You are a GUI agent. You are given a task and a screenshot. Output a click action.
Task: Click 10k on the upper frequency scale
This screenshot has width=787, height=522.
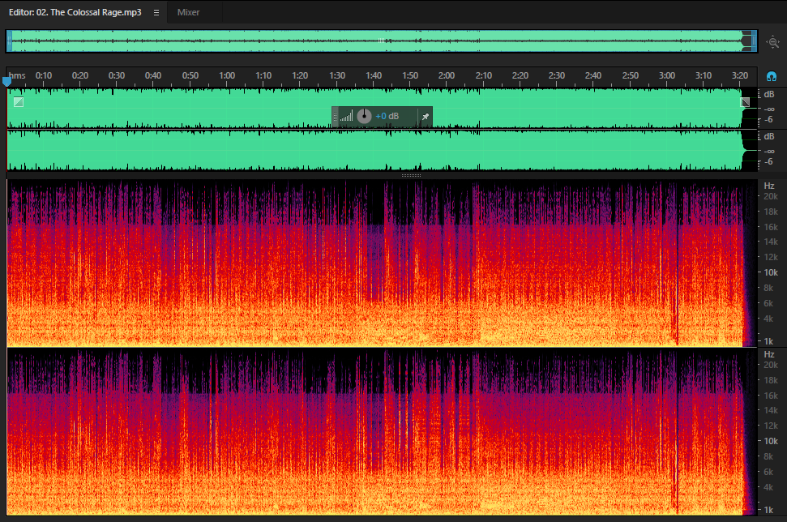point(771,272)
